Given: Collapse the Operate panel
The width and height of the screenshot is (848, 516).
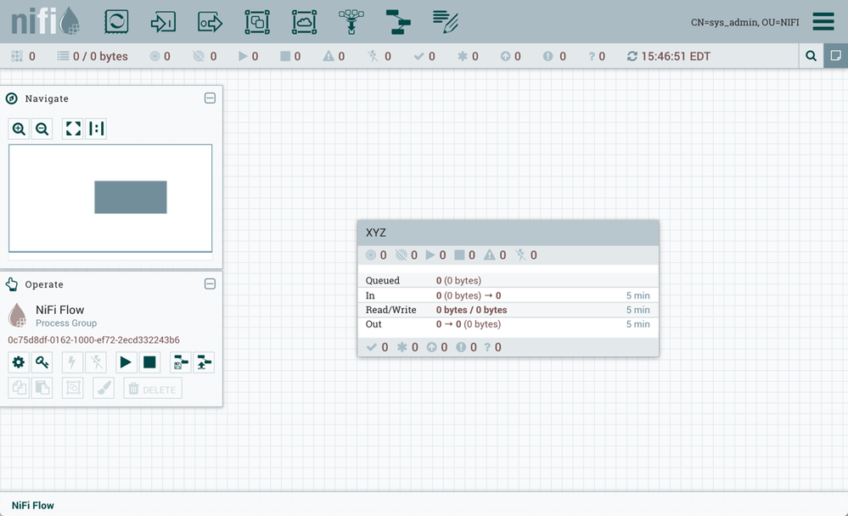Looking at the screenshot, I should tap(211, 283).
